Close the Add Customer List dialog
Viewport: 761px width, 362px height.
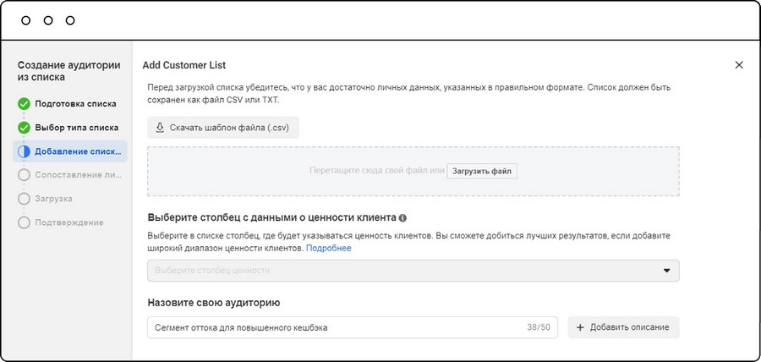click(739, 65)
